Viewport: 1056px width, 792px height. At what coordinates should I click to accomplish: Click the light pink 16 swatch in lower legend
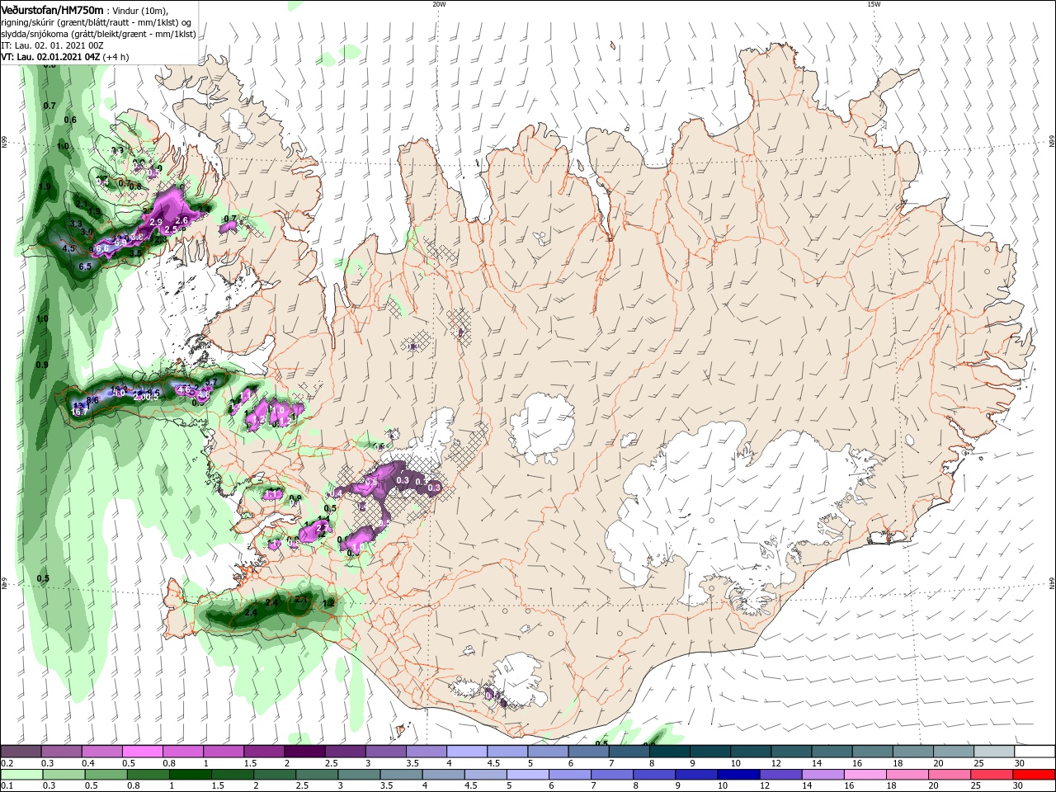[863, 775]
